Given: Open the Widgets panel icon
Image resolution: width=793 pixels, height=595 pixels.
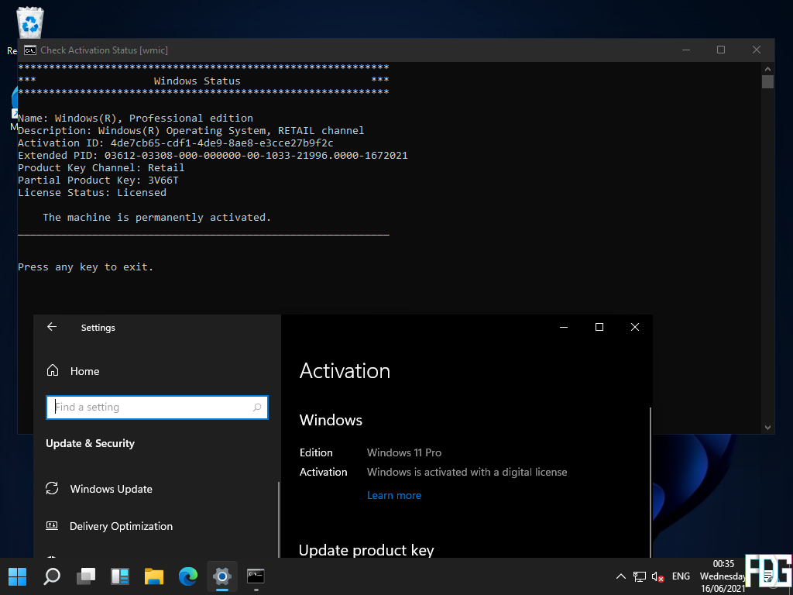Looking at the screenshot, I should (120, 576).
